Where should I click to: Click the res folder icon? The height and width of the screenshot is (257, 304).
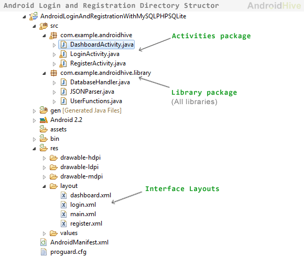pos(44,148)
